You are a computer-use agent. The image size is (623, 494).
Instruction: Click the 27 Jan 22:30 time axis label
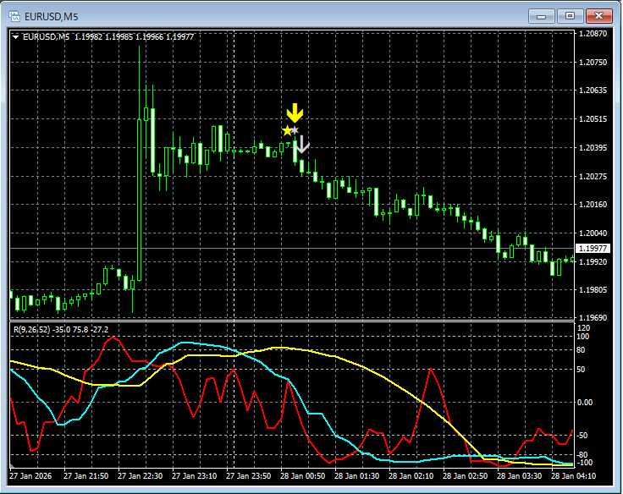(141, 476)
